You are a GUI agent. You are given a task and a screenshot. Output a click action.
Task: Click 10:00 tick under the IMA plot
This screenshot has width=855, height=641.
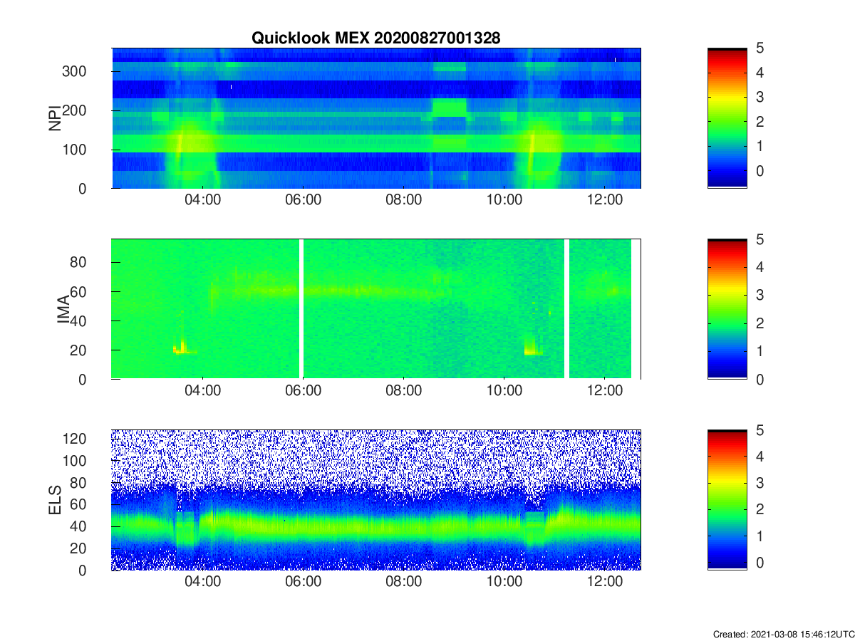point(504,392)
